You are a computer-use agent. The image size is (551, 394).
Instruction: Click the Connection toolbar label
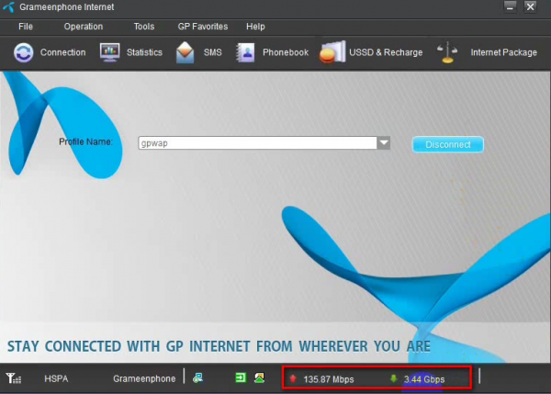point(62,52)
